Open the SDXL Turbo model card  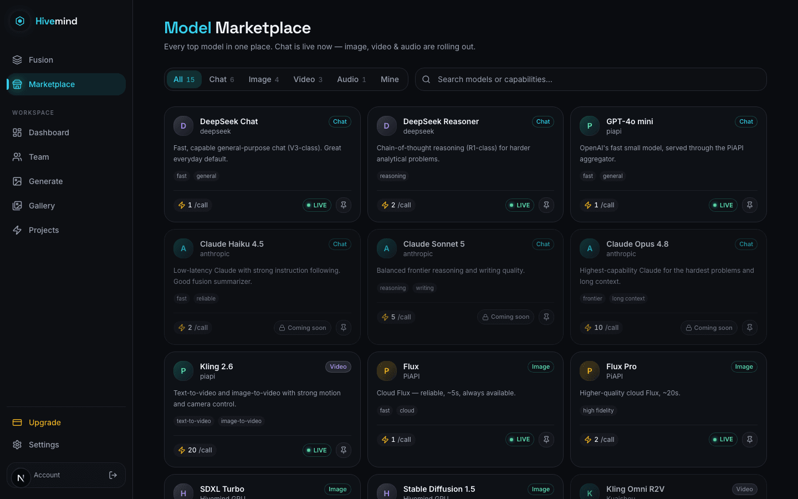[262, 488]
